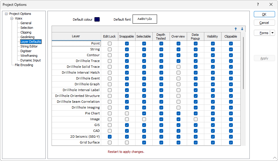Open the Clipping options page
The height and width of the screenshot is (161, 278).
[x=26, y=32]
